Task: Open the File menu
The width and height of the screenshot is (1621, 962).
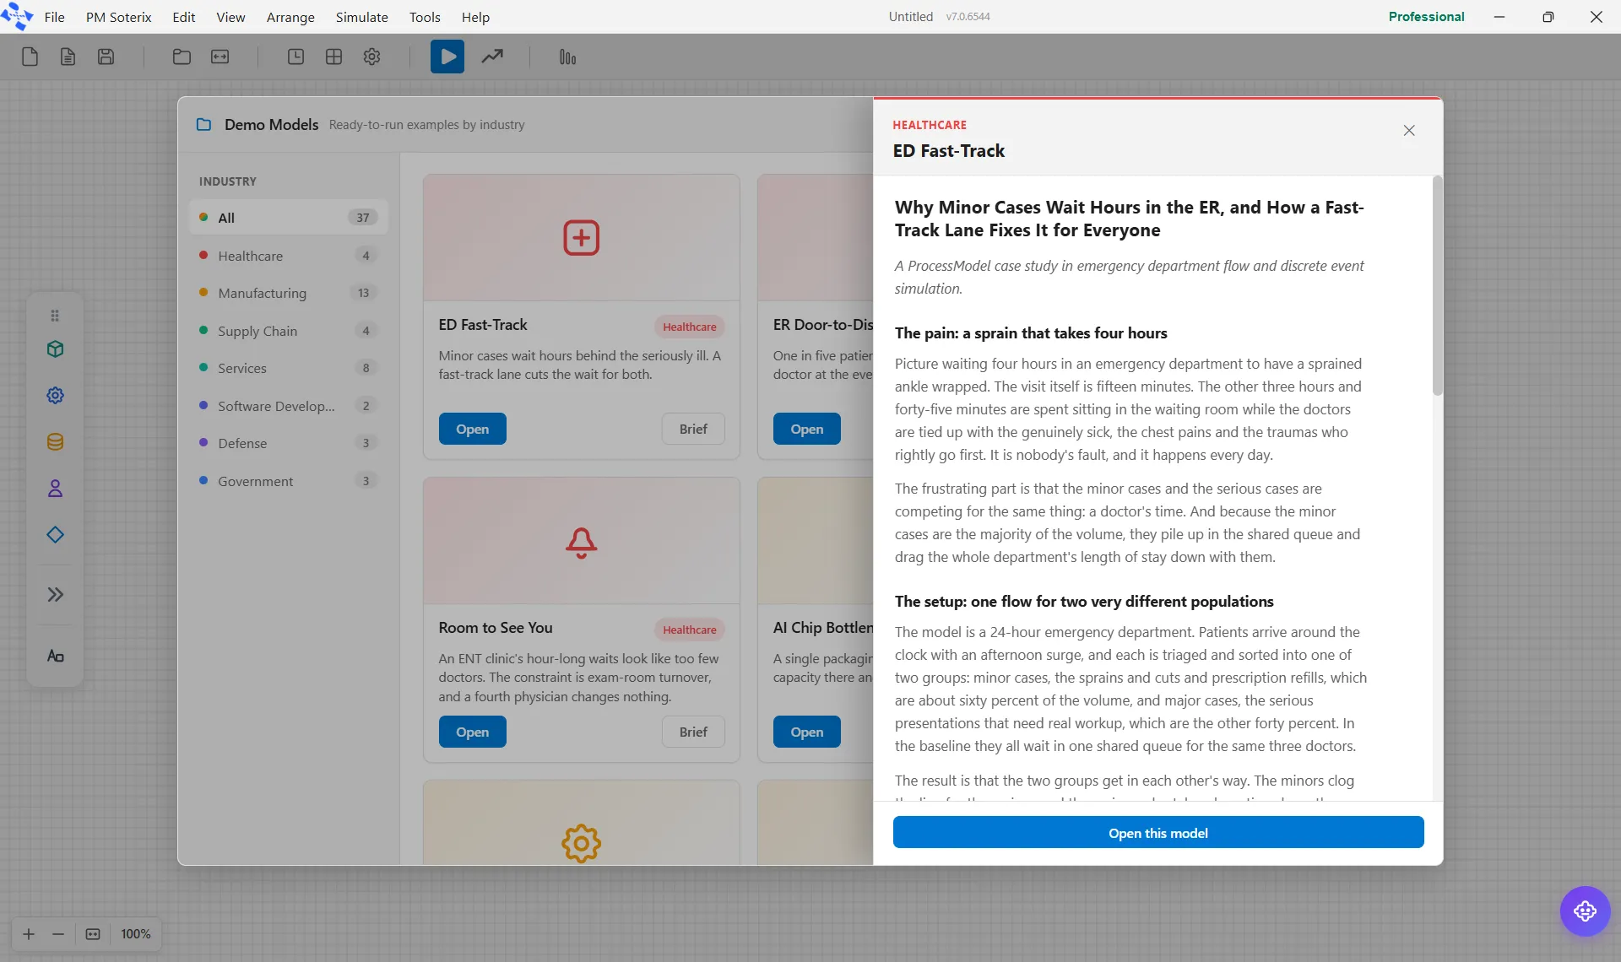Action: click(x=54, y=17)
